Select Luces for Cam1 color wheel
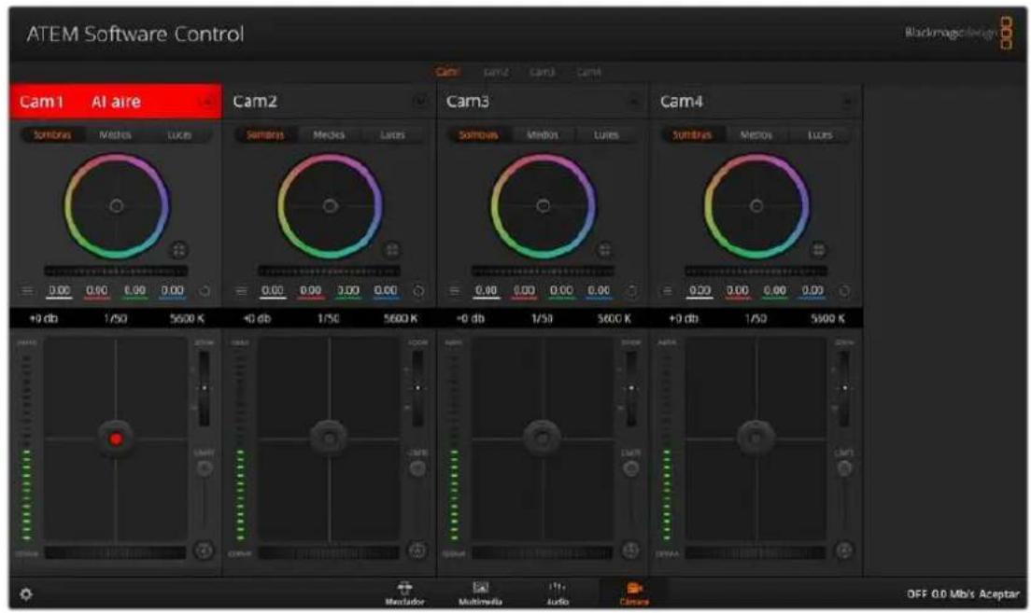This screenshot has height=613, width=1031. pos(179,134)
